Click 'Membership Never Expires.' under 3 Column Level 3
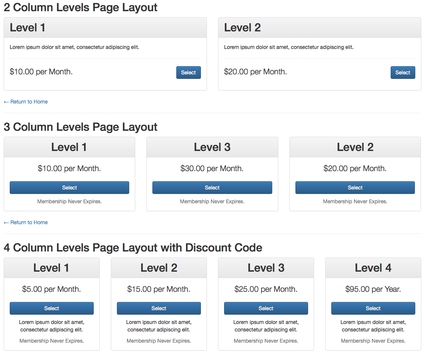The width and height of the screenshot is (425, 355). (x=212, y=201)
